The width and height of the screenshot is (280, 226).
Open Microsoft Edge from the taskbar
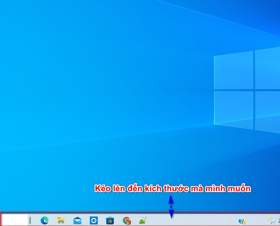coord(44,220)
